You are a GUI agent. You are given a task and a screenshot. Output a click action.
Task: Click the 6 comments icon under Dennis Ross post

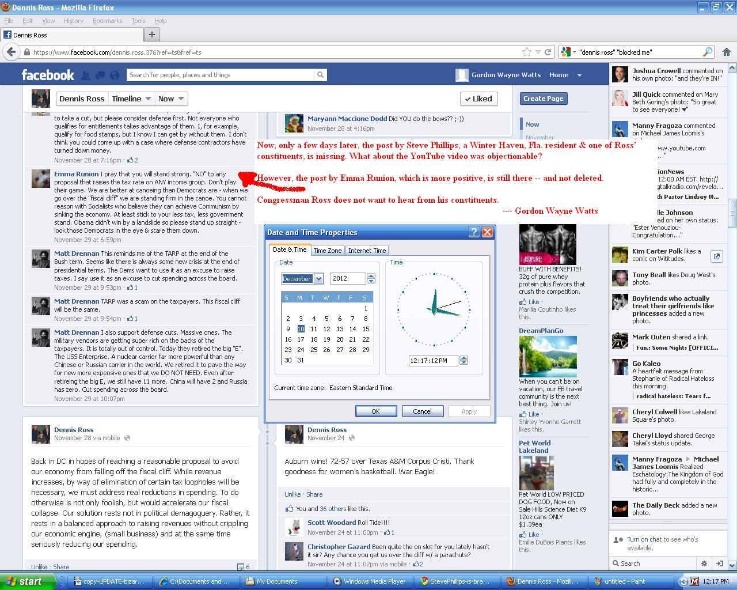click(244, 567)
